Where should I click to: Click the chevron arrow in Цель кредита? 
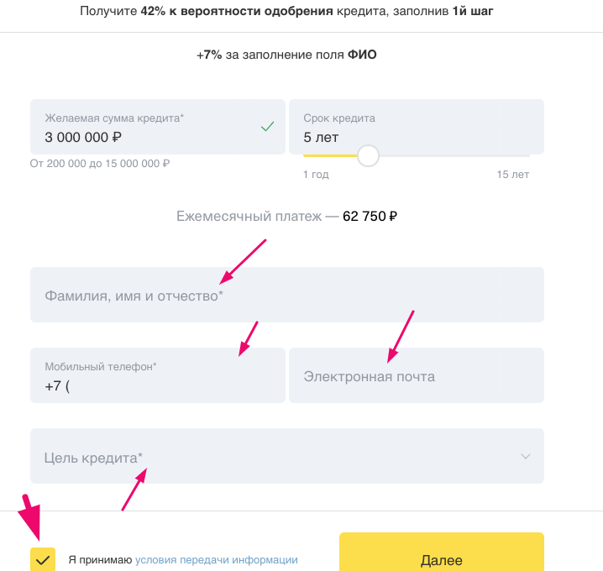click(526, 457)
